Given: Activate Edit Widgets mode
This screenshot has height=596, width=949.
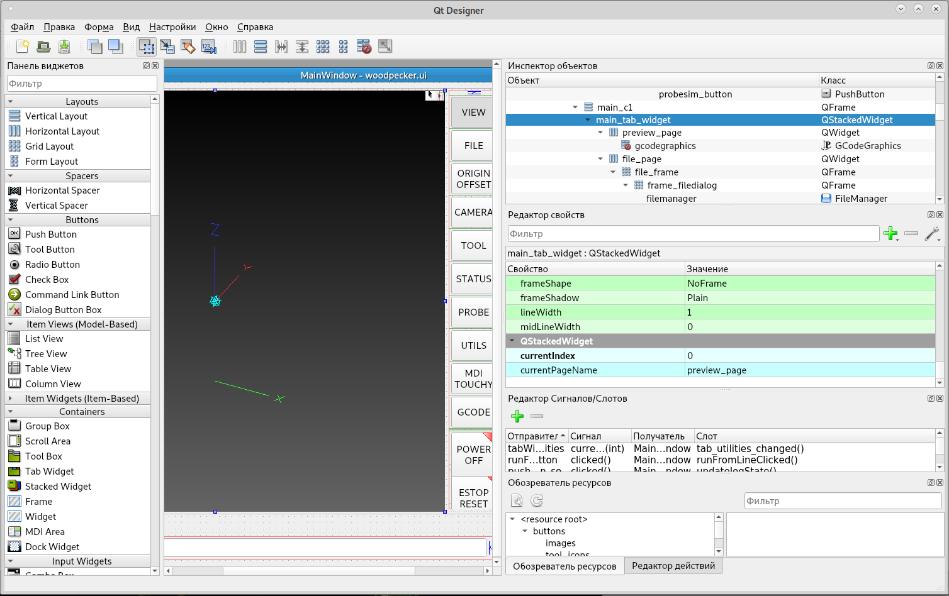Looking at the screenshot, I should (x=147, y=46).
